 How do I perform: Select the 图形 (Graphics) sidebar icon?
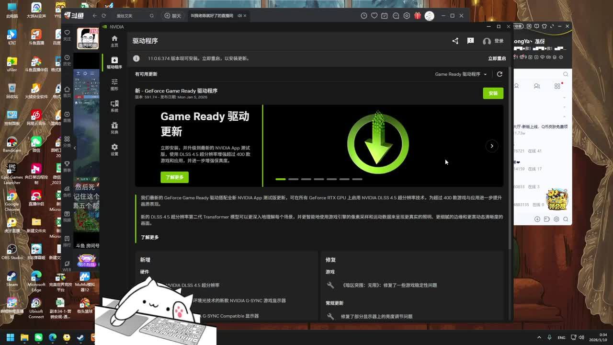tap(114, 84)
